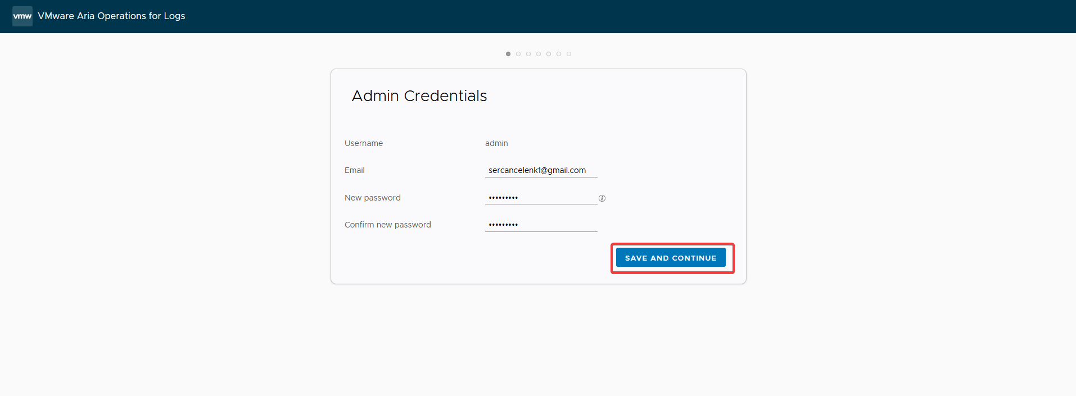Focus the Confirm new password field
Viewport: 1076px width, 396px height.
[x=541, y=225]
